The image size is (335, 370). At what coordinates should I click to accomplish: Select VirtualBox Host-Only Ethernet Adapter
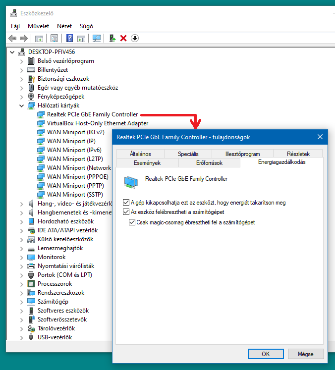coord(98,123)
